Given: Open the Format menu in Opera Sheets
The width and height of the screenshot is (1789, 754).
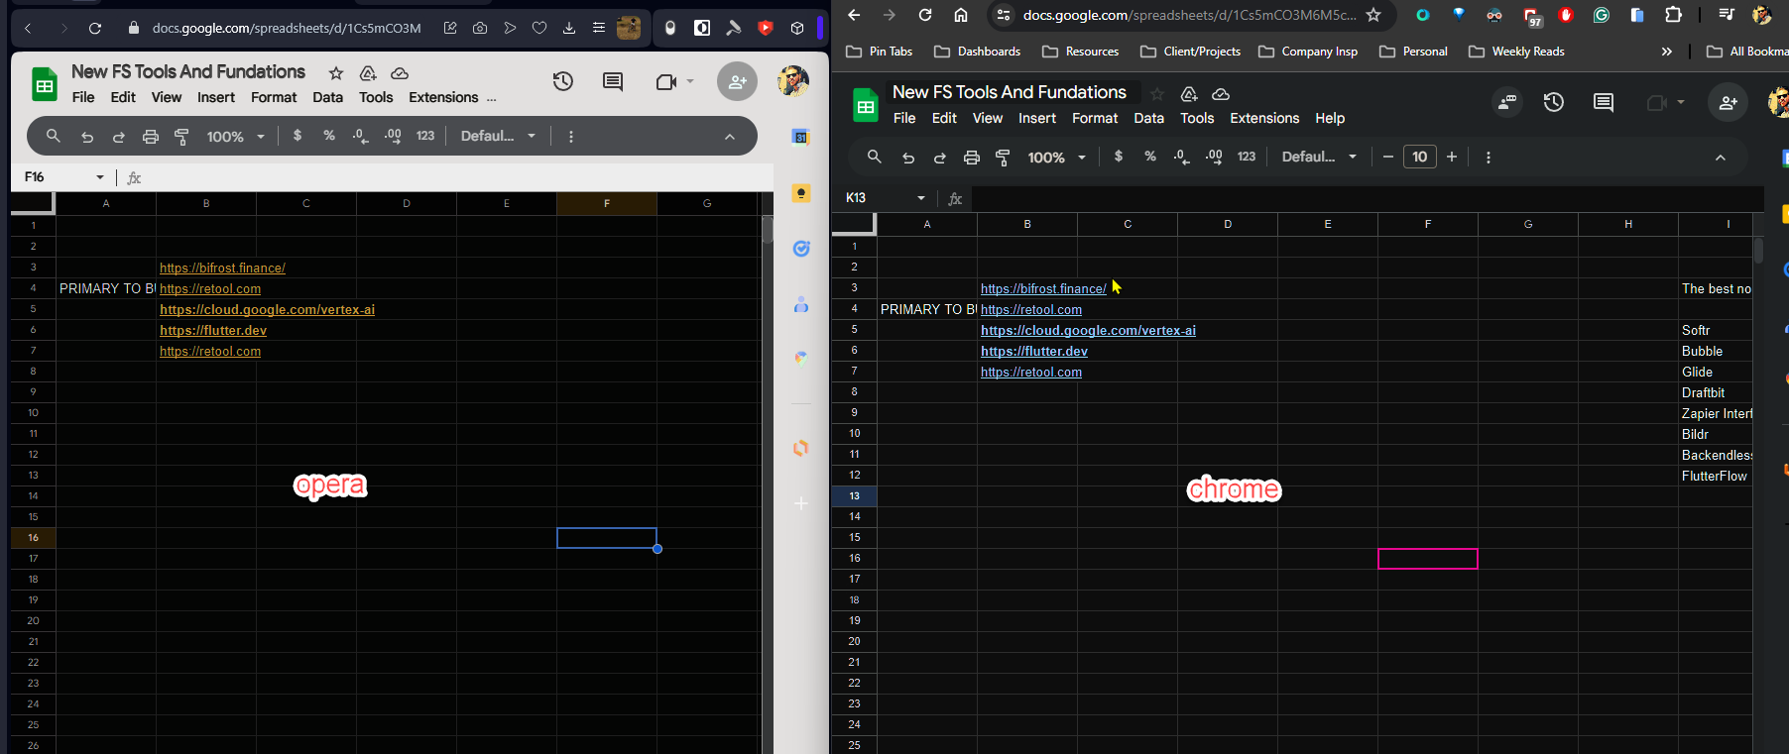Looking at the screenshot, I should [274, 97].
